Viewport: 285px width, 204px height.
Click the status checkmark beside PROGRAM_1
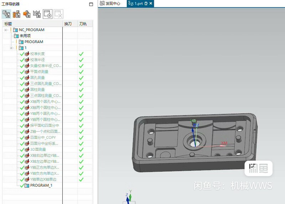(22, 185)
